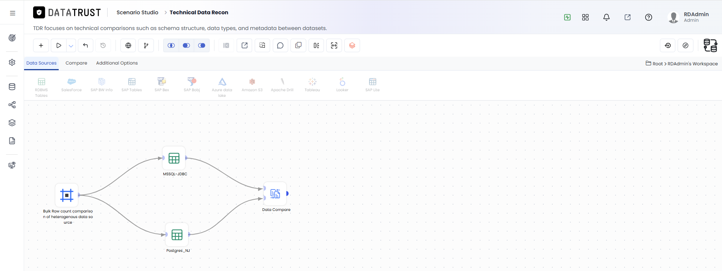The image size is (722, 271).
Task: Click RDAdmin's Workspace breadcrumb path
Action: click(693, 64)
